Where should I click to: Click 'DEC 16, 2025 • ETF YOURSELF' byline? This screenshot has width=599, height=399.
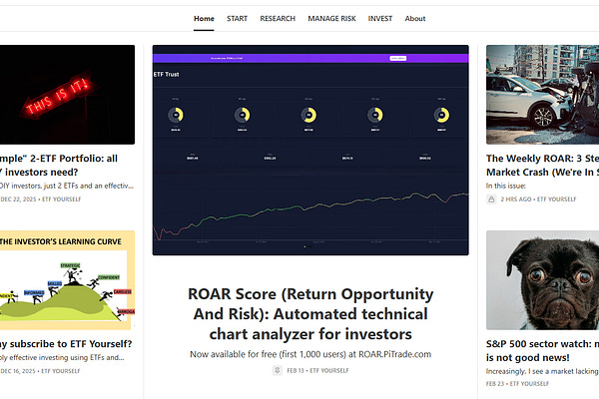(x=40, y=371)
